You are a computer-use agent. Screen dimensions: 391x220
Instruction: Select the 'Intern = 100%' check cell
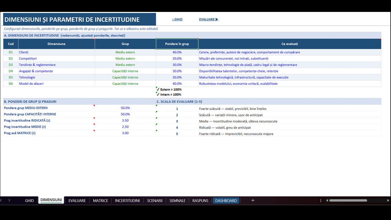pyautogui.click(x=177, y=95)
